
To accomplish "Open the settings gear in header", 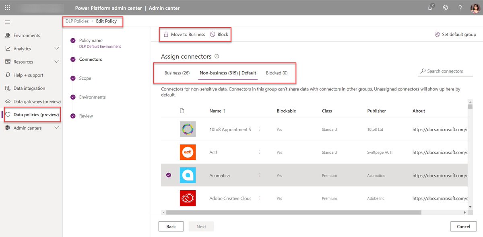I will coord(446,8).
